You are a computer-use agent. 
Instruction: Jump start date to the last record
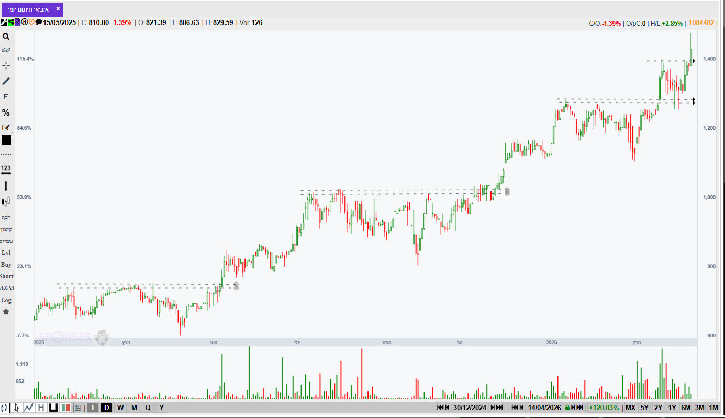tap(499, 408)
